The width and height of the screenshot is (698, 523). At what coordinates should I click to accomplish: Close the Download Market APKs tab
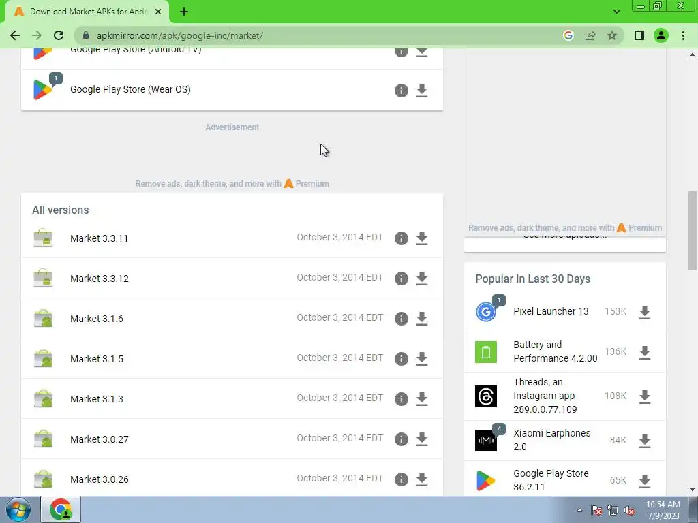coord(158,12)
